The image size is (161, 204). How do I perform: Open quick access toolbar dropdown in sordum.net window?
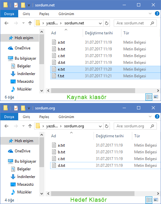(29, 5)
